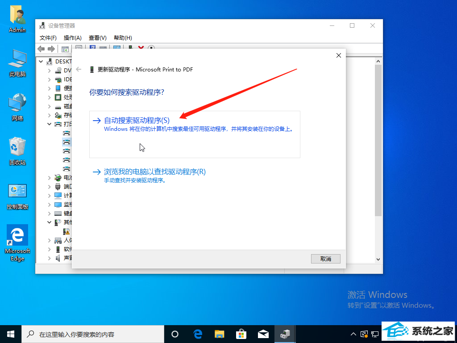Expand the disk drives (磁盘) node

(50, 106)
